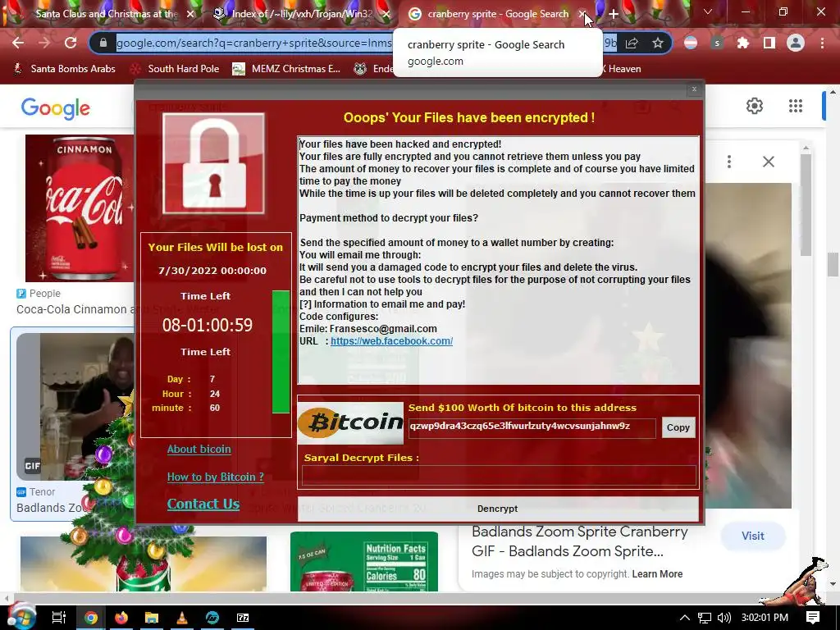This screenshot has width=840, height=630.
Task: Expand the tab search chevron
Action: (x=708, y=11)
